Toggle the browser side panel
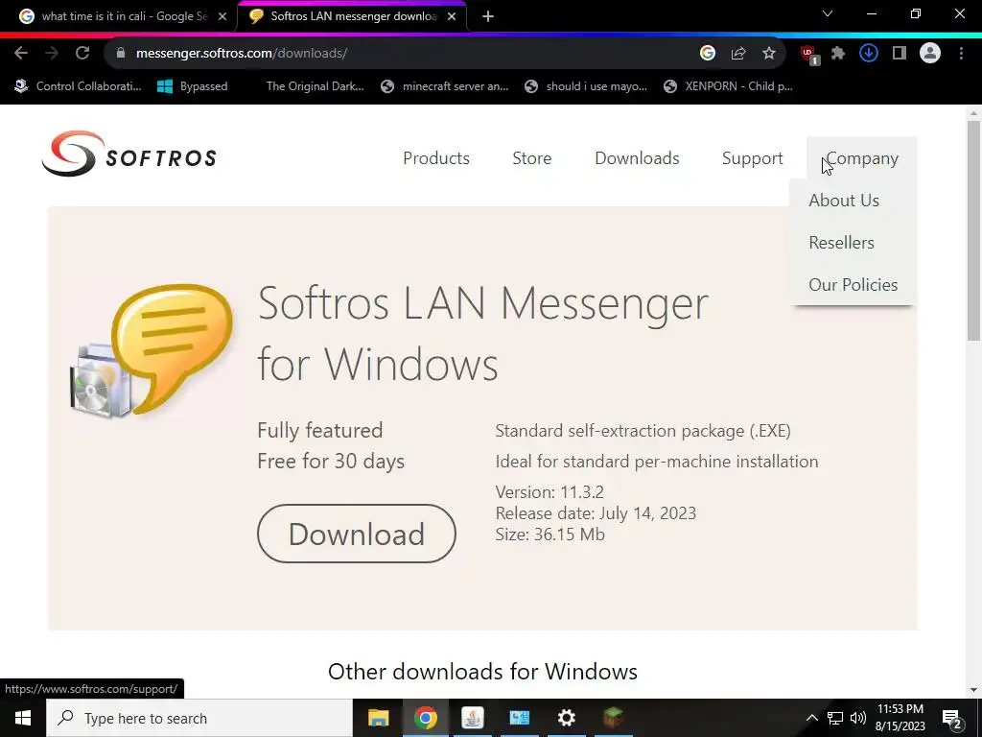This screenshot has height=737, width=982. tap(900, 54)
